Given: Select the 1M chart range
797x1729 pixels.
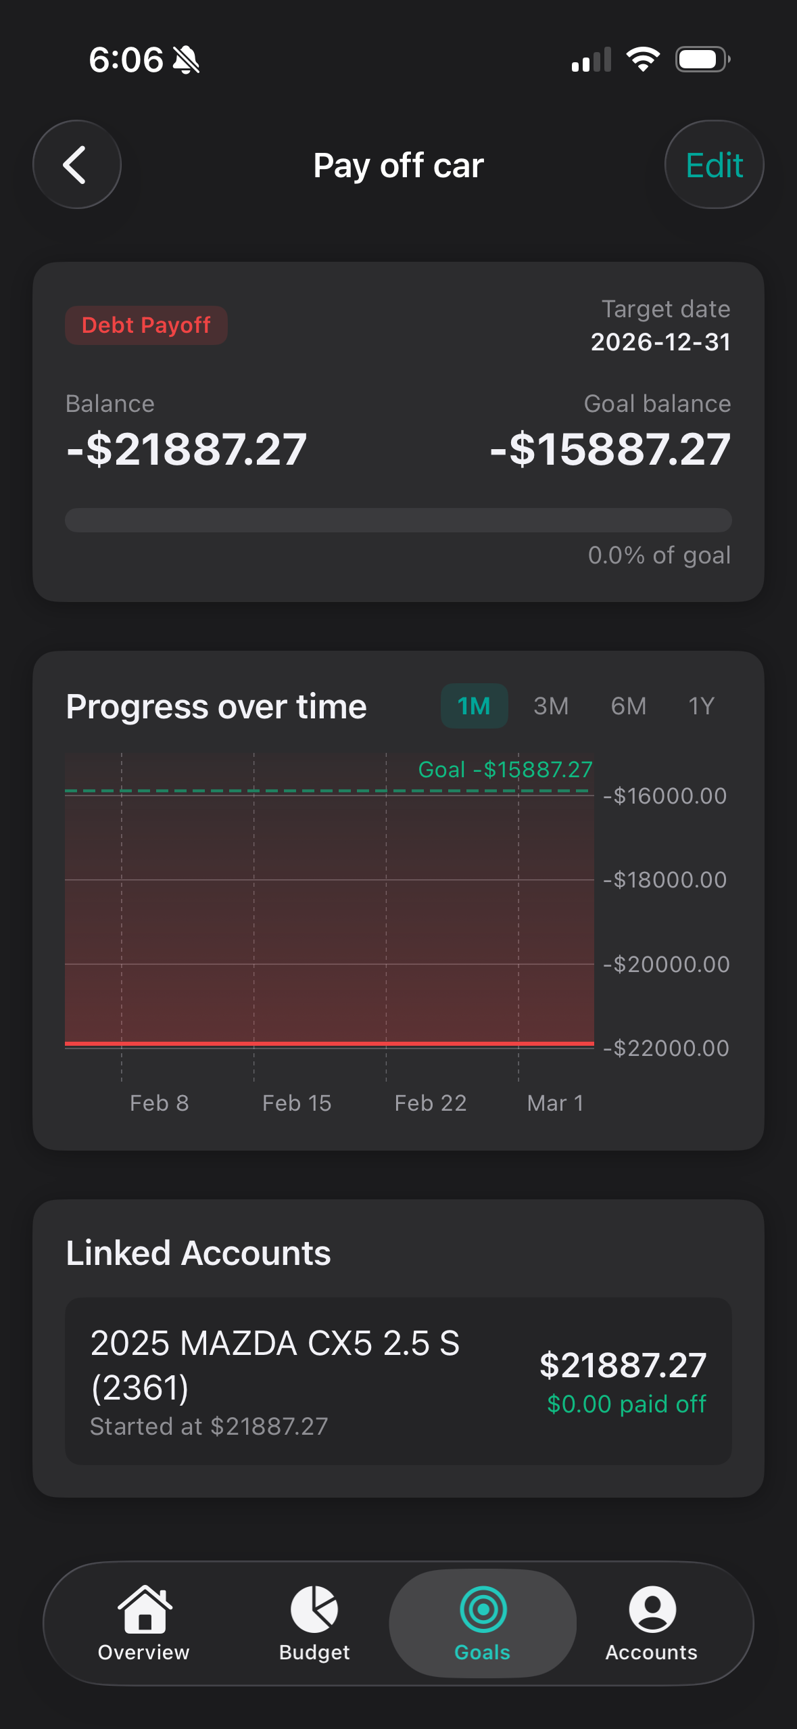Looking at the screenshot, I should [474, 706].
